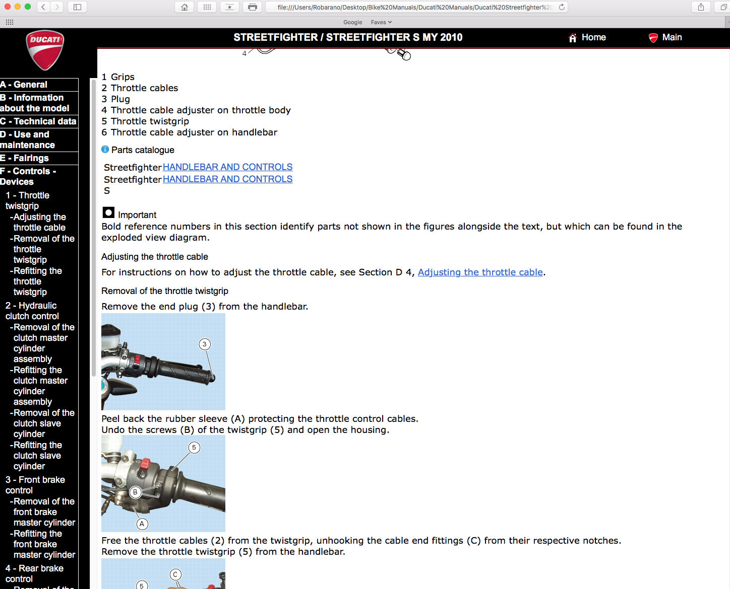
Task: Click the heading Removal of the throttle twistgrip
Action: click(x=165, y=291)
